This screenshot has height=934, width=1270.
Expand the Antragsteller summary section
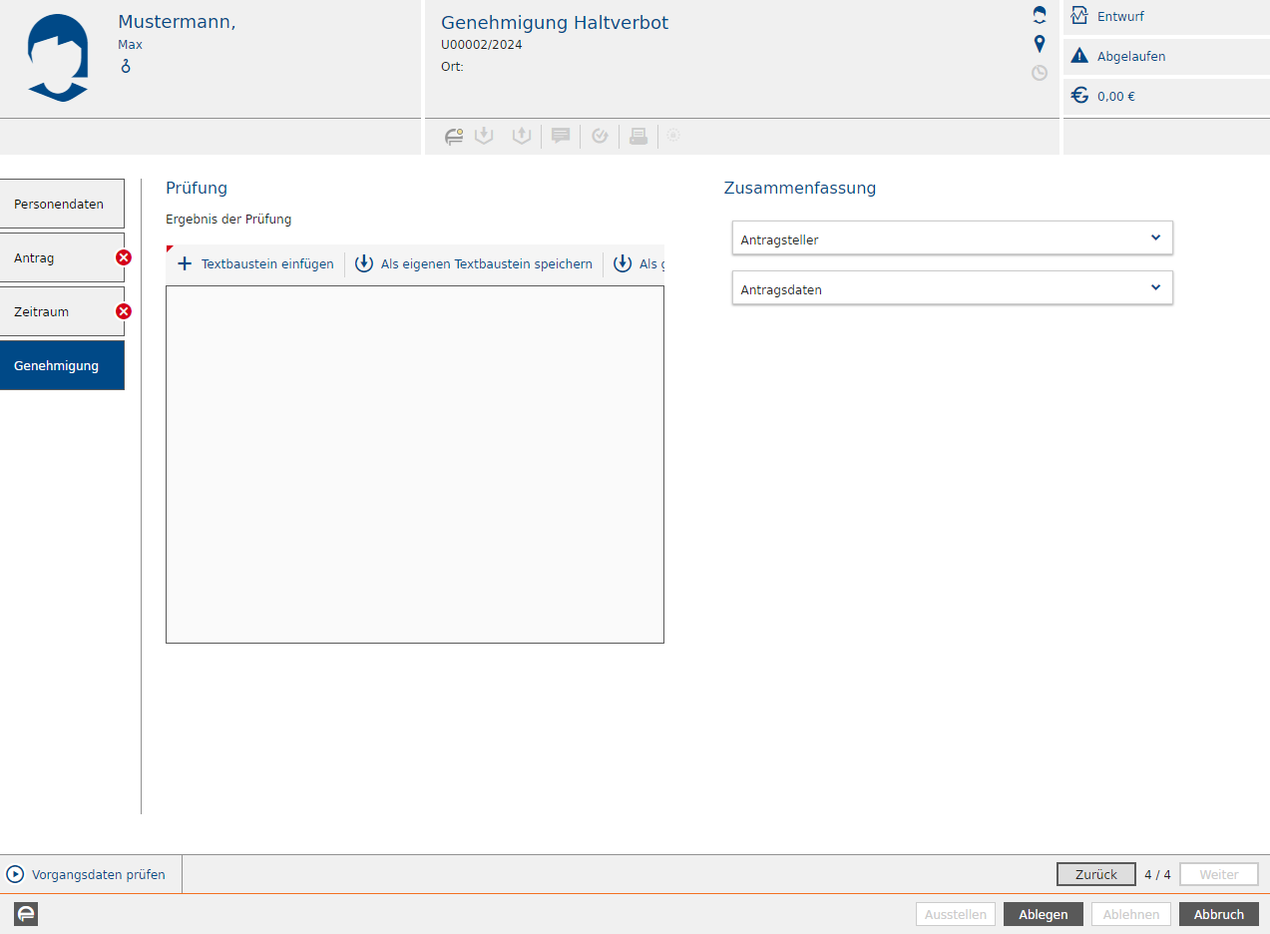pyautogui.click(x=952, y=238)
